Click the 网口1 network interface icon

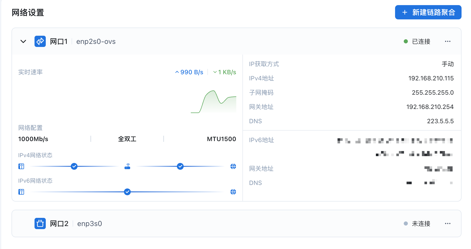pos(40,41)
